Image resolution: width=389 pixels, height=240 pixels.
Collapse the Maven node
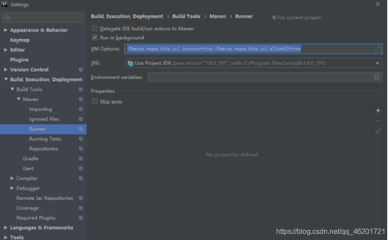18,99
